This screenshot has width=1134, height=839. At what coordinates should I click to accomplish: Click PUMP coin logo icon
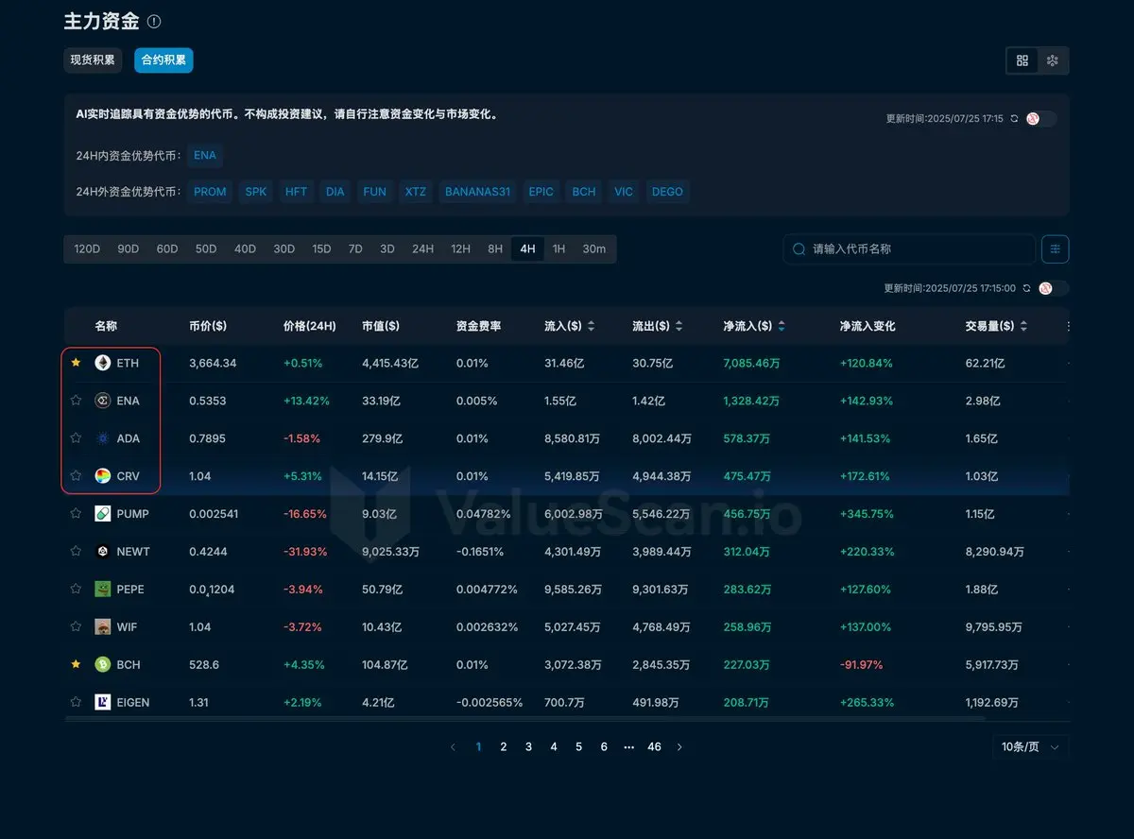tap(103, 514)
